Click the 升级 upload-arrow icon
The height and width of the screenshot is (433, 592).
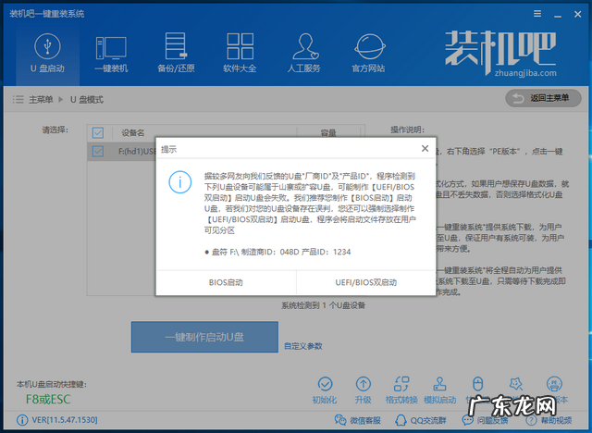(x=364, y=384)
